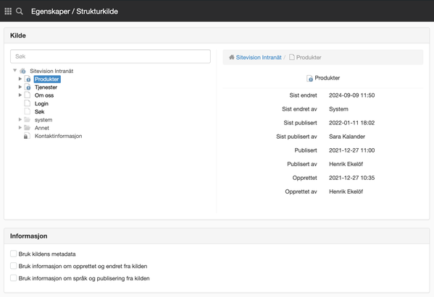Check Bruk informasjon om opprettet og endret
This screenshot has height=297, width=434.
tap(13, 266)
